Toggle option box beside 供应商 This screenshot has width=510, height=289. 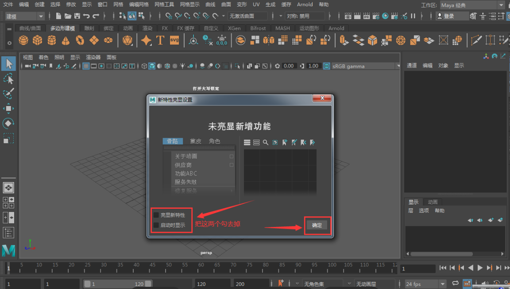point(232,165)
